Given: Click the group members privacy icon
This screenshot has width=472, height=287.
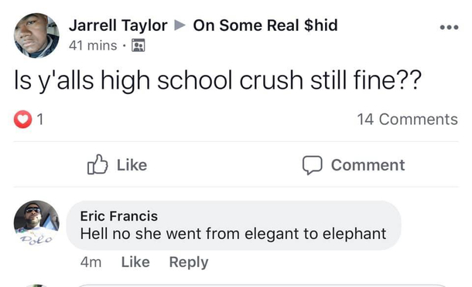Looking at the screenshot, I should tap(139, 46).
